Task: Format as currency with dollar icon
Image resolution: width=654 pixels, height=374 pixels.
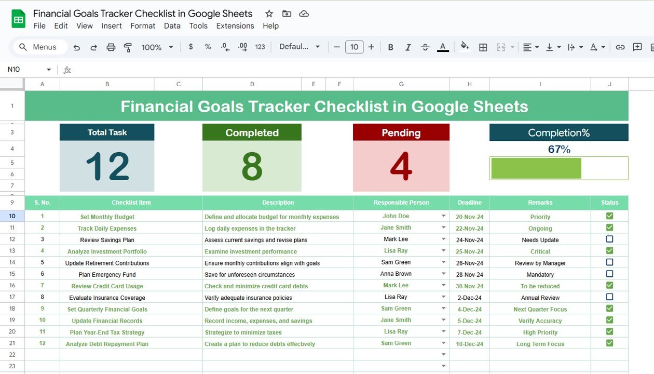Action: (191, 47)
